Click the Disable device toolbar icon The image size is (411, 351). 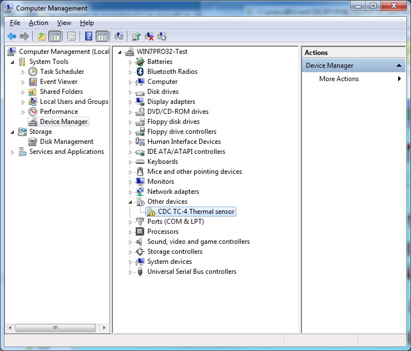click(x=162, y=37)
